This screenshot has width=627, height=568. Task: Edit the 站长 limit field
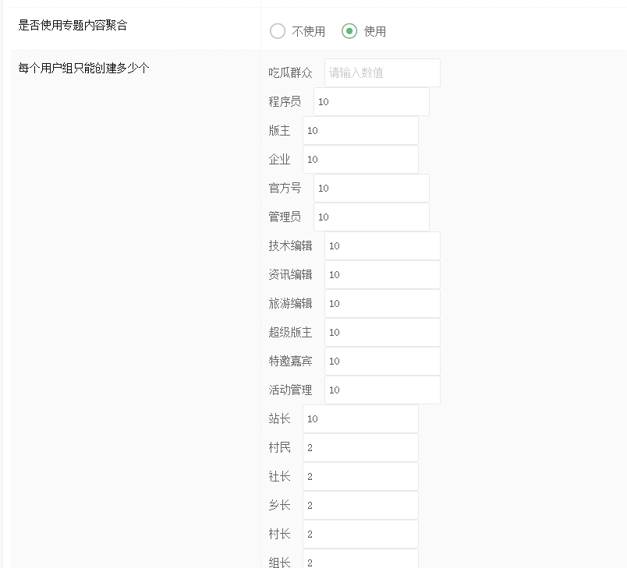click(x=360, y=419)
